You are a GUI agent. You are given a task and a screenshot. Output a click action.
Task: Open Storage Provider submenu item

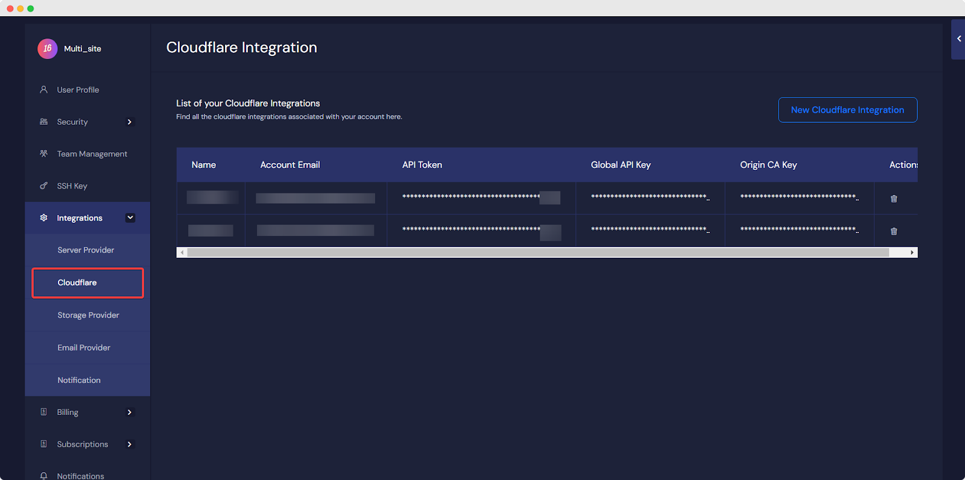coord(87,315)
